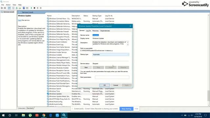Image resolution: width=210 pixels, height=118 pixels.
Task: Select Wired AutoConfig service row
Action: (81, 102)
